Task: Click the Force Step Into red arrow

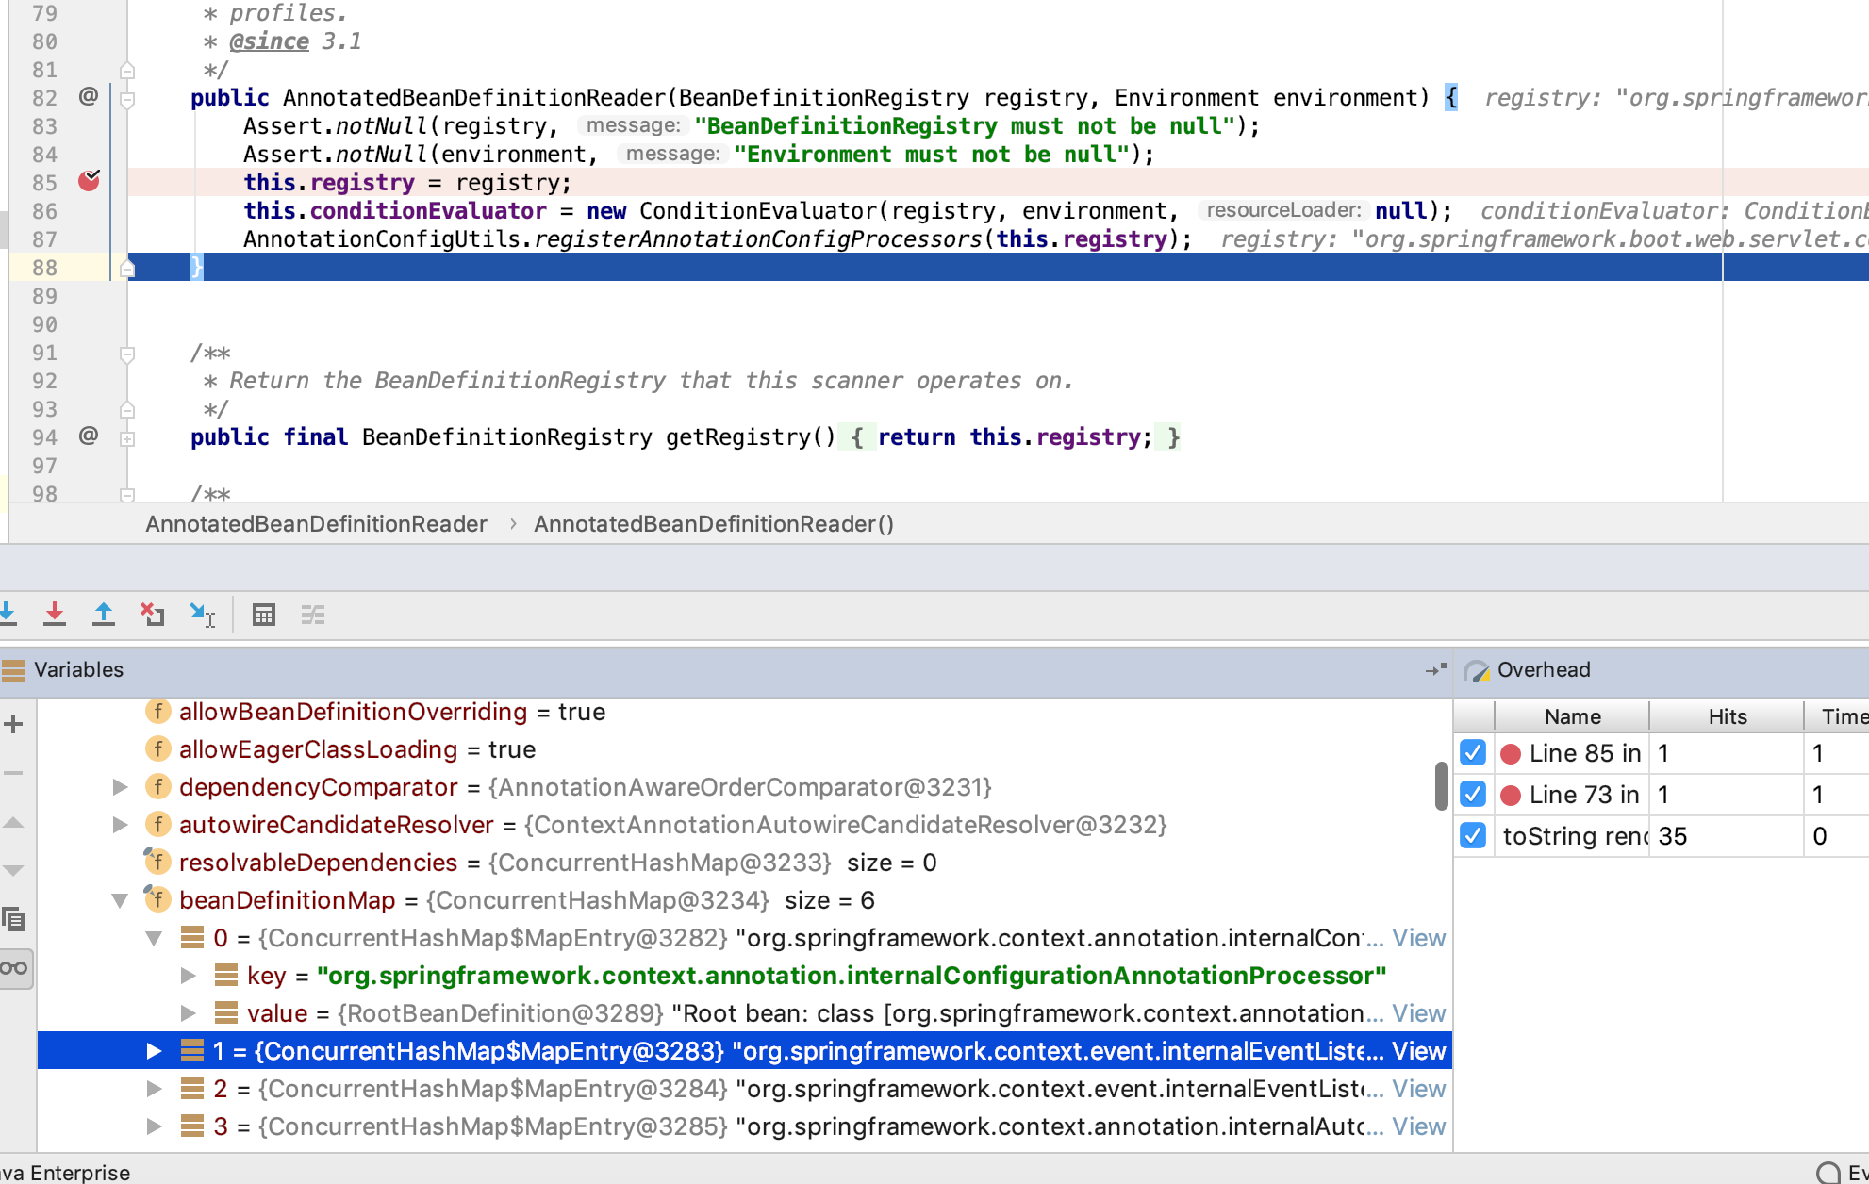Action: (x=55, y=615)
